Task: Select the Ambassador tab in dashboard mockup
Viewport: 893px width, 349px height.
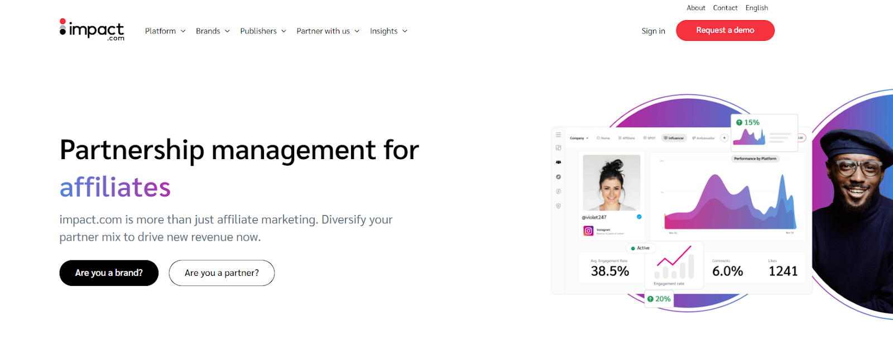Action: pos(703,138)
